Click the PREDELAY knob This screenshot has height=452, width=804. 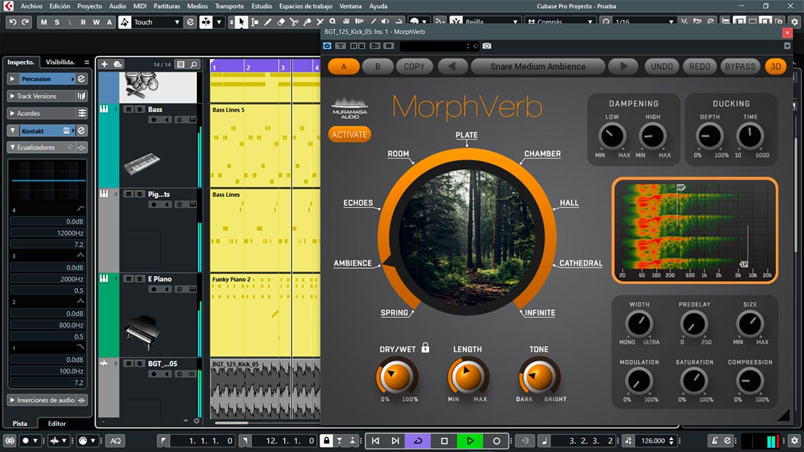694,324
